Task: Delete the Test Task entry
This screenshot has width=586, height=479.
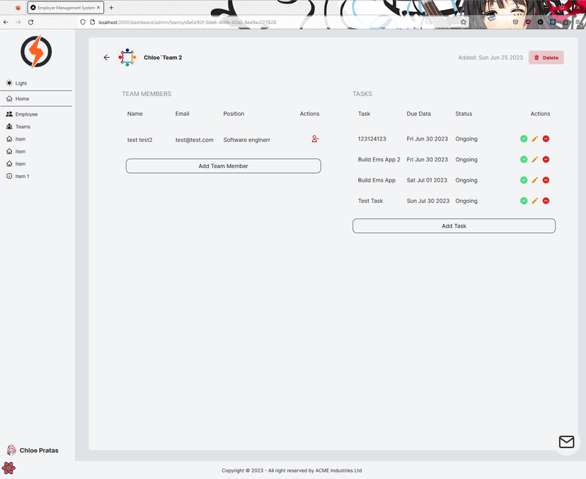Action: pyautogui.click(x=546, y=201)
